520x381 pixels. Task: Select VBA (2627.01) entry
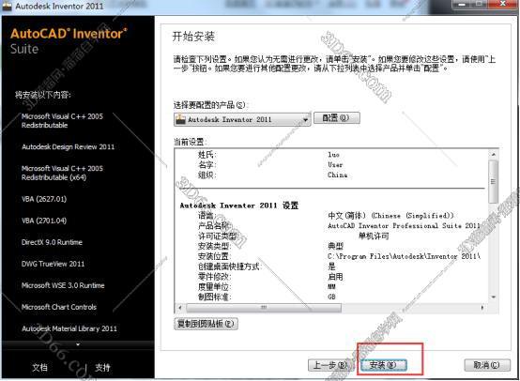point(44,199)
